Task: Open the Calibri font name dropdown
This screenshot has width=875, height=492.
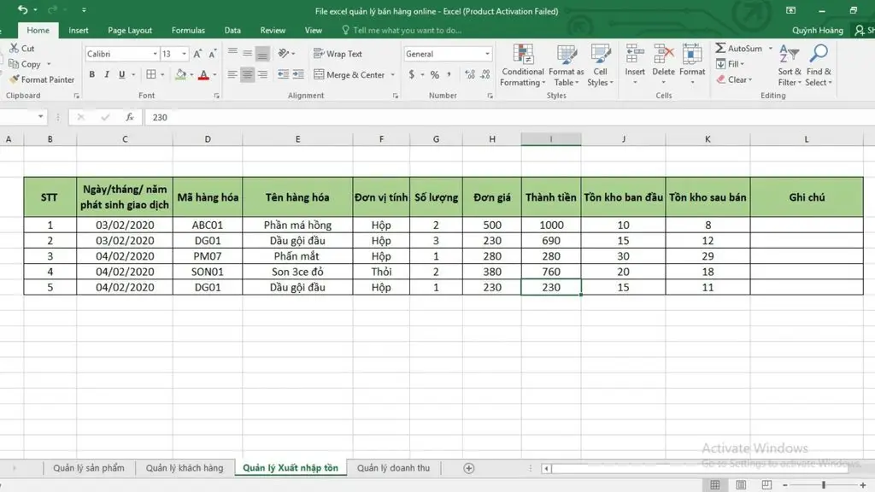Action: (156, 54)
